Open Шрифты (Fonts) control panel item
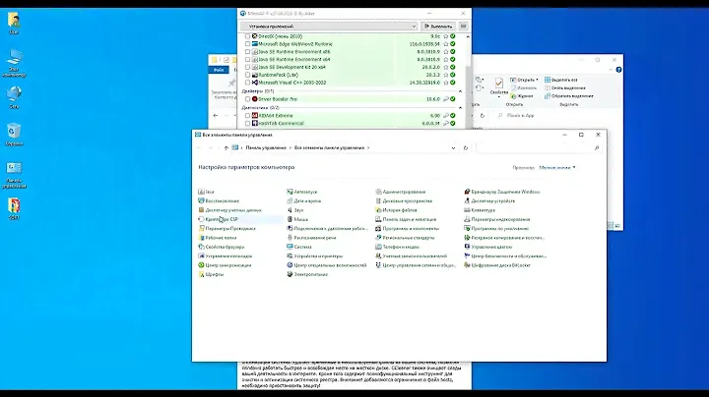The height and width of the screenshot is (397, 709). click(x=214, y=274)
